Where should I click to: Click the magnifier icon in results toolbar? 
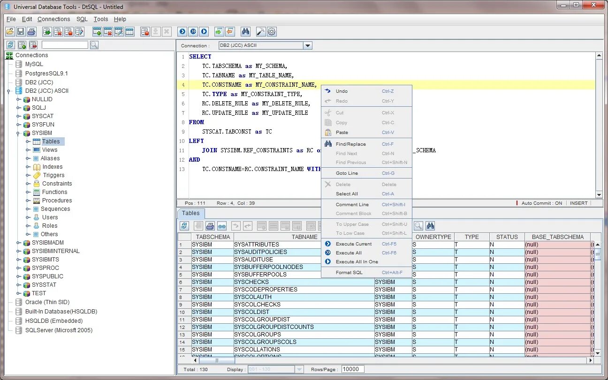418,225
